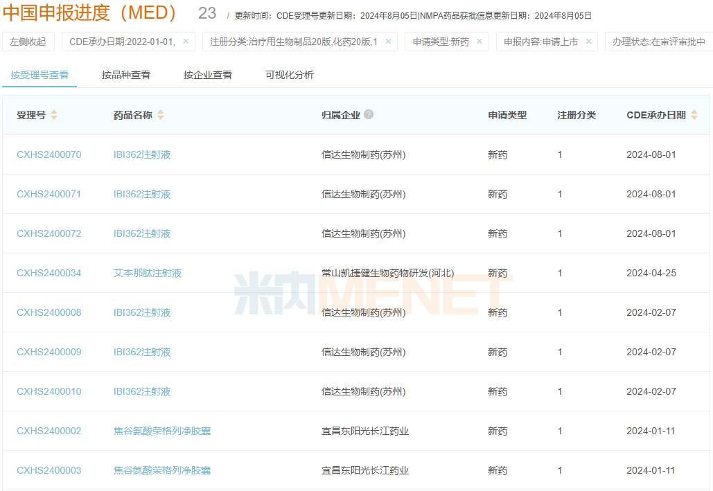
Task: Remove the 申报内容:申请上市 filter tag
Action: point(590,42)
